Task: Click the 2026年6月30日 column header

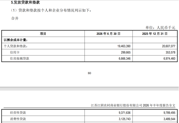Action: pos(108,34)
